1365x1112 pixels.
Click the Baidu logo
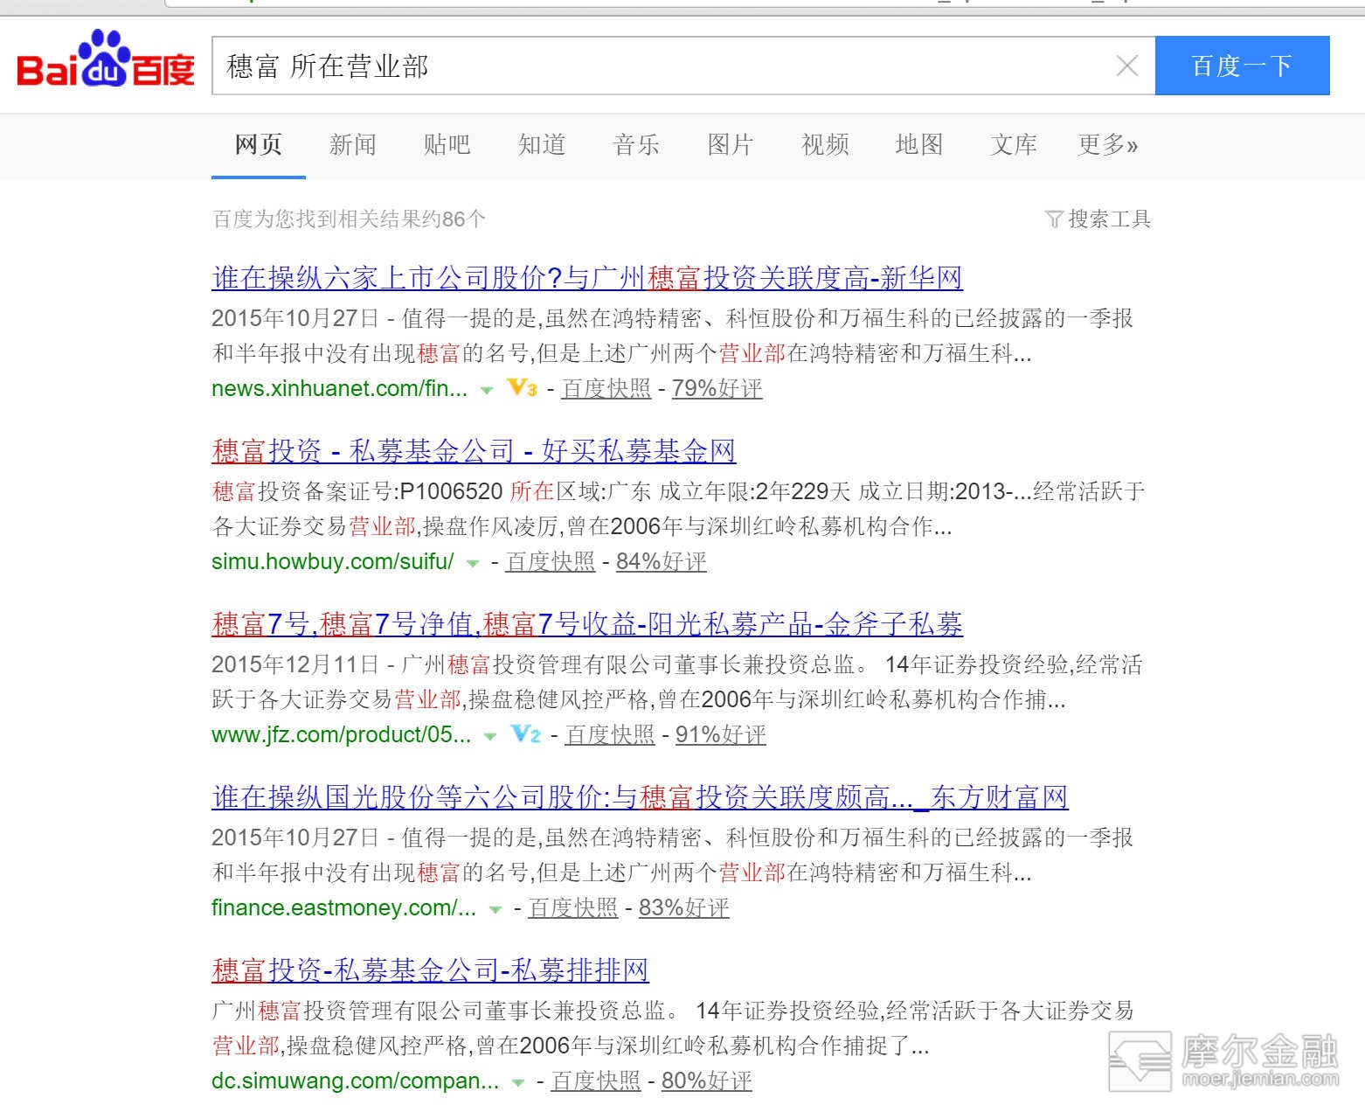[x=106, y=61]
